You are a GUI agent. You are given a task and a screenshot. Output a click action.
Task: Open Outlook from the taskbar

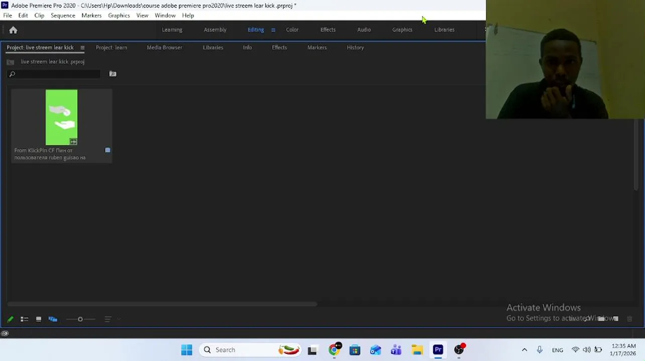click(376, 350)
